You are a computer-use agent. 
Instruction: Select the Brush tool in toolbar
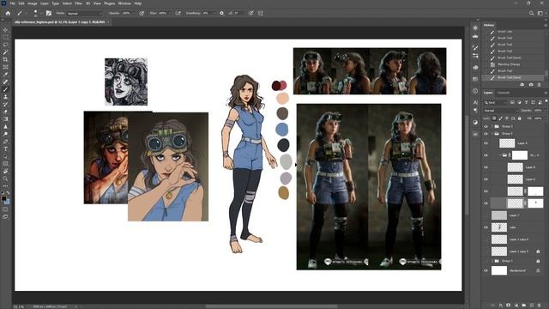point(5,89)
